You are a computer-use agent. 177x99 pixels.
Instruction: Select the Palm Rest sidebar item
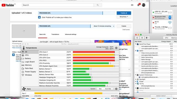pos(30,68)
